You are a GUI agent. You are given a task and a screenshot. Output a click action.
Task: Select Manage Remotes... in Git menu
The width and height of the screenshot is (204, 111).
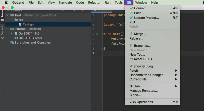[152, 90]
